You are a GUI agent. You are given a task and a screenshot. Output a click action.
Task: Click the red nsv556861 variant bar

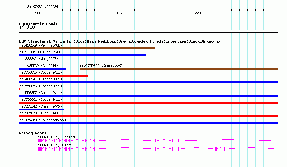click(148, 103)
